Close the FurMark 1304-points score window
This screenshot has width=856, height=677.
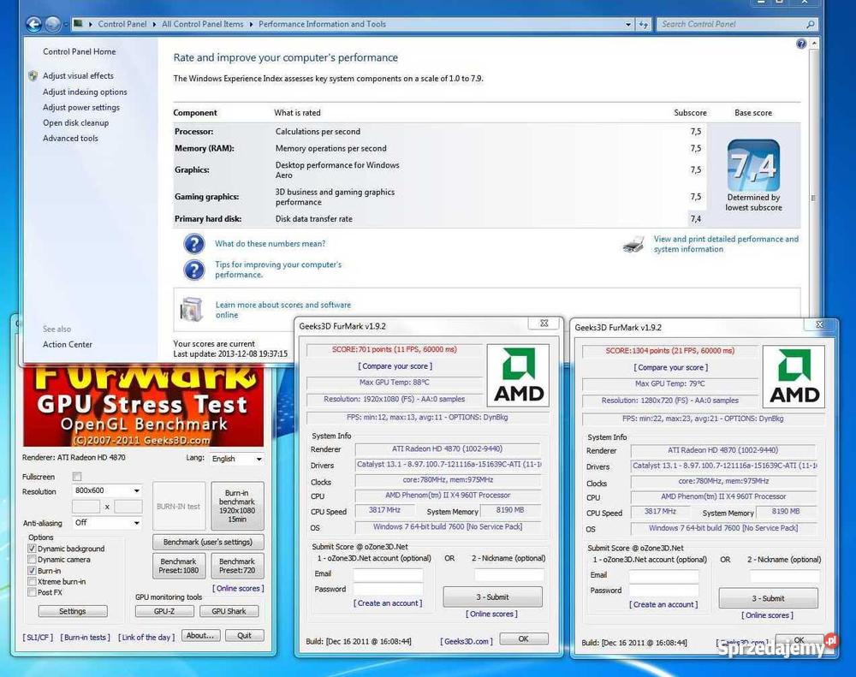pos(819,324)
